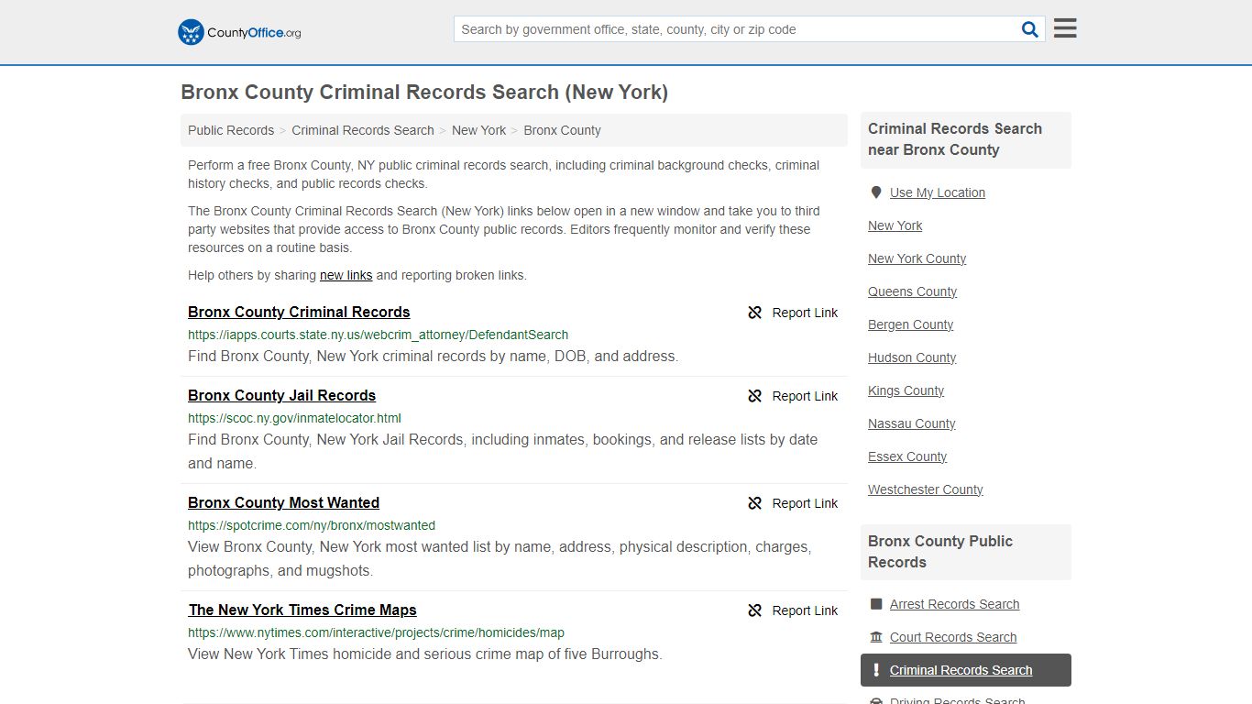
Task: Select highlighted Criminal Records Search sidebar item
Action: coord(966,670)
